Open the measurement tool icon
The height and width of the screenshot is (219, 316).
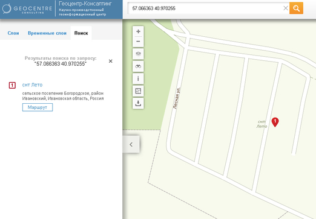click(138, 91)
